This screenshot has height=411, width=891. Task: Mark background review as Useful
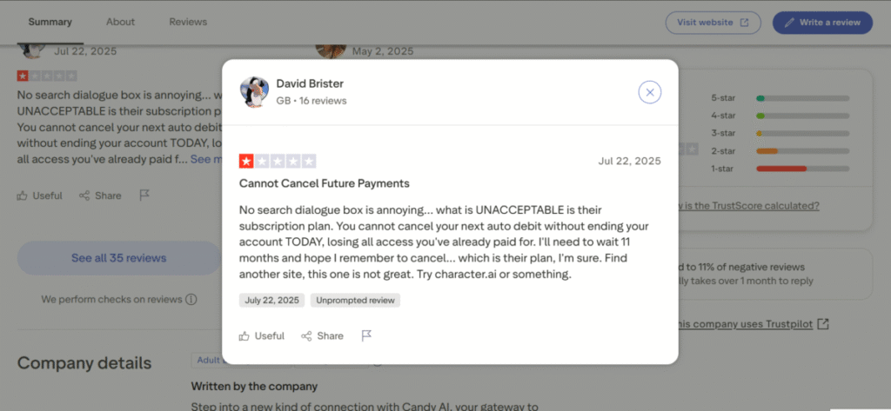(40, 196)
